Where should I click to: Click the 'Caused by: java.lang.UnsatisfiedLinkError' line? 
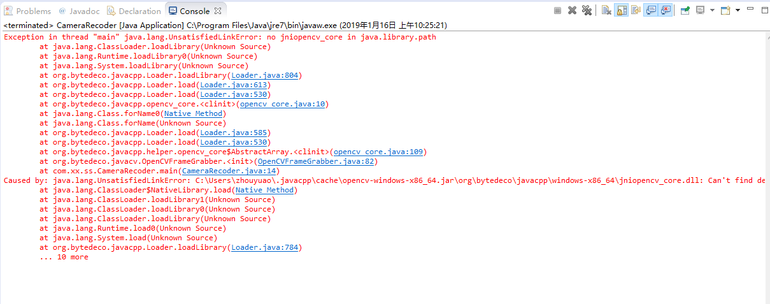(385, 180)
